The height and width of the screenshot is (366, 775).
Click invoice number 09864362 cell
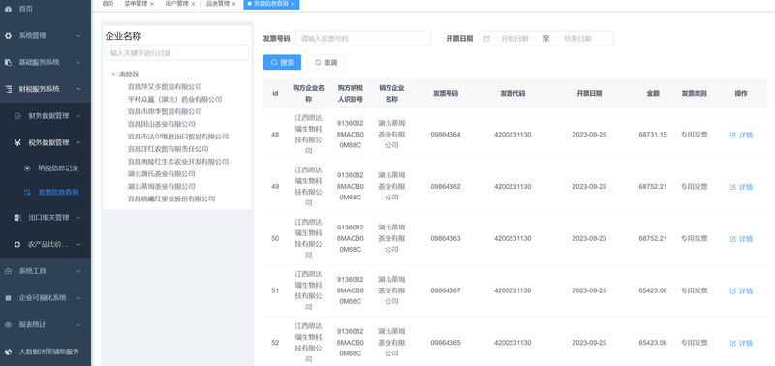(446, 187)
